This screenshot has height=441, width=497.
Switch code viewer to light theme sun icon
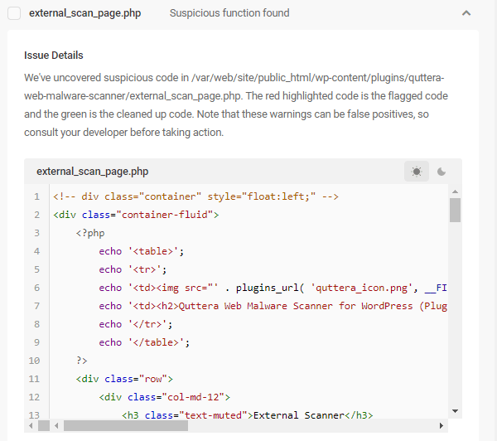point(416,172)
